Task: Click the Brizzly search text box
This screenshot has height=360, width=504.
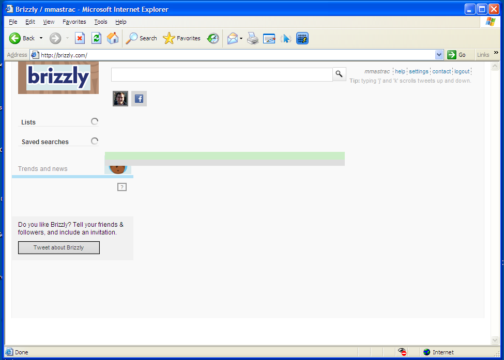Action: click(222, 74)
